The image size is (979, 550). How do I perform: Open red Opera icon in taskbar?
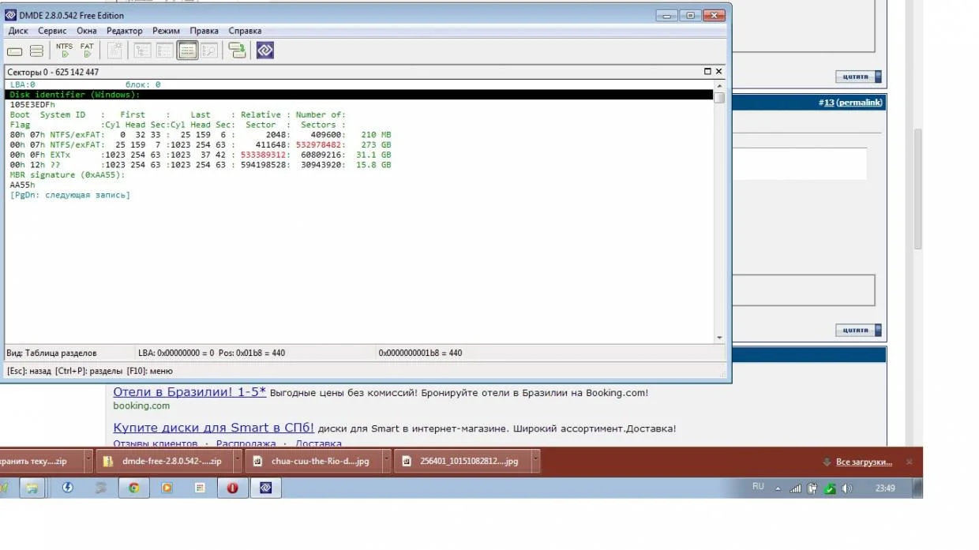point(232,488)
